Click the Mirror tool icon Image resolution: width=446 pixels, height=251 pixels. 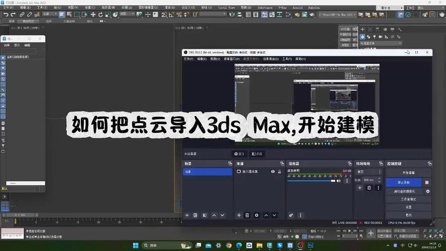pos(232,15)
